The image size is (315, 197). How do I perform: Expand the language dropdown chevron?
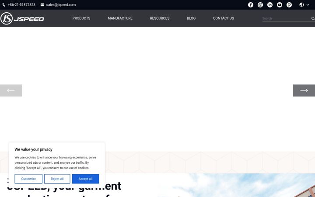[x=308, y=5]
